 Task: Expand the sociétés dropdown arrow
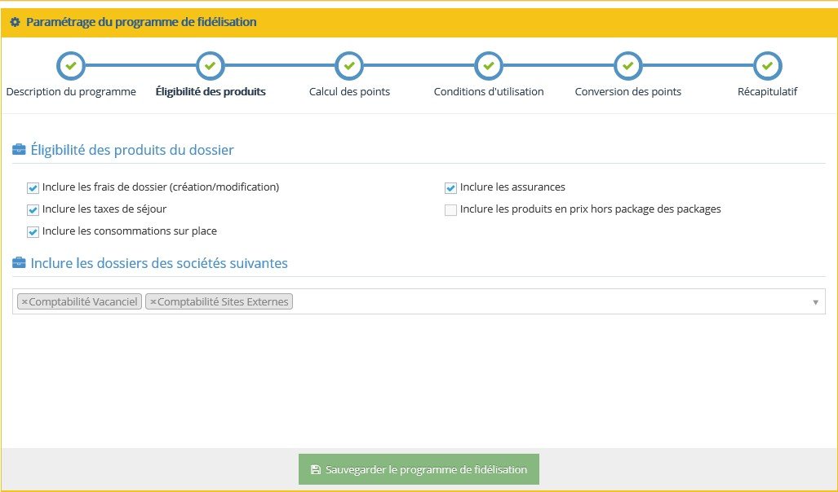pos(815,302)
